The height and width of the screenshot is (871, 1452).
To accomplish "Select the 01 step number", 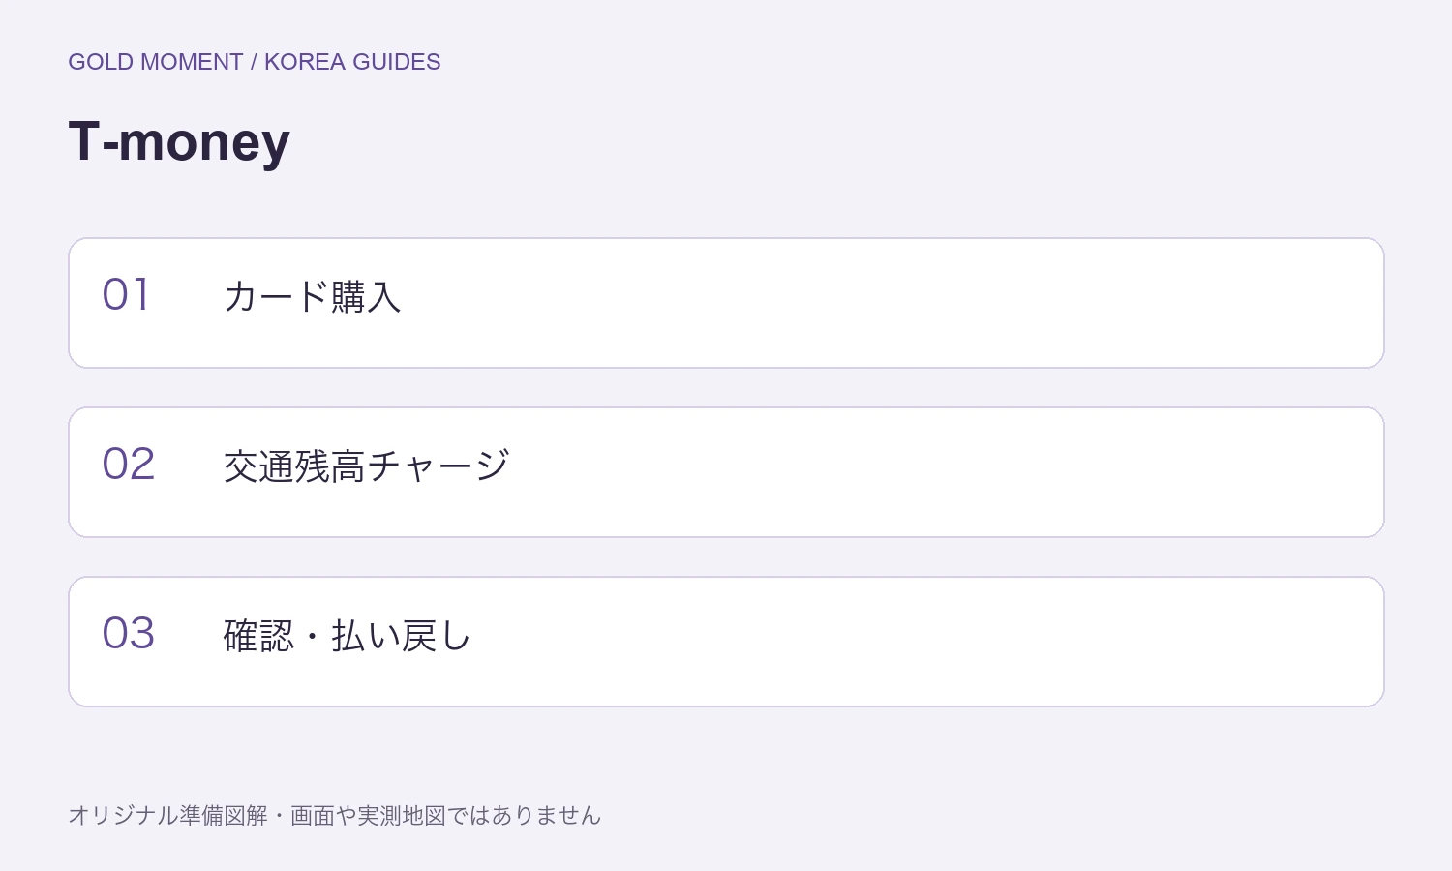I will 126,294.
